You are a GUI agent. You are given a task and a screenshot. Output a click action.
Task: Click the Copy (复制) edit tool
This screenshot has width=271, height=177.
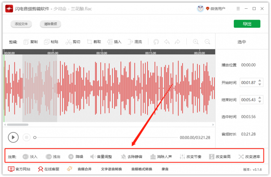[30, 42]
